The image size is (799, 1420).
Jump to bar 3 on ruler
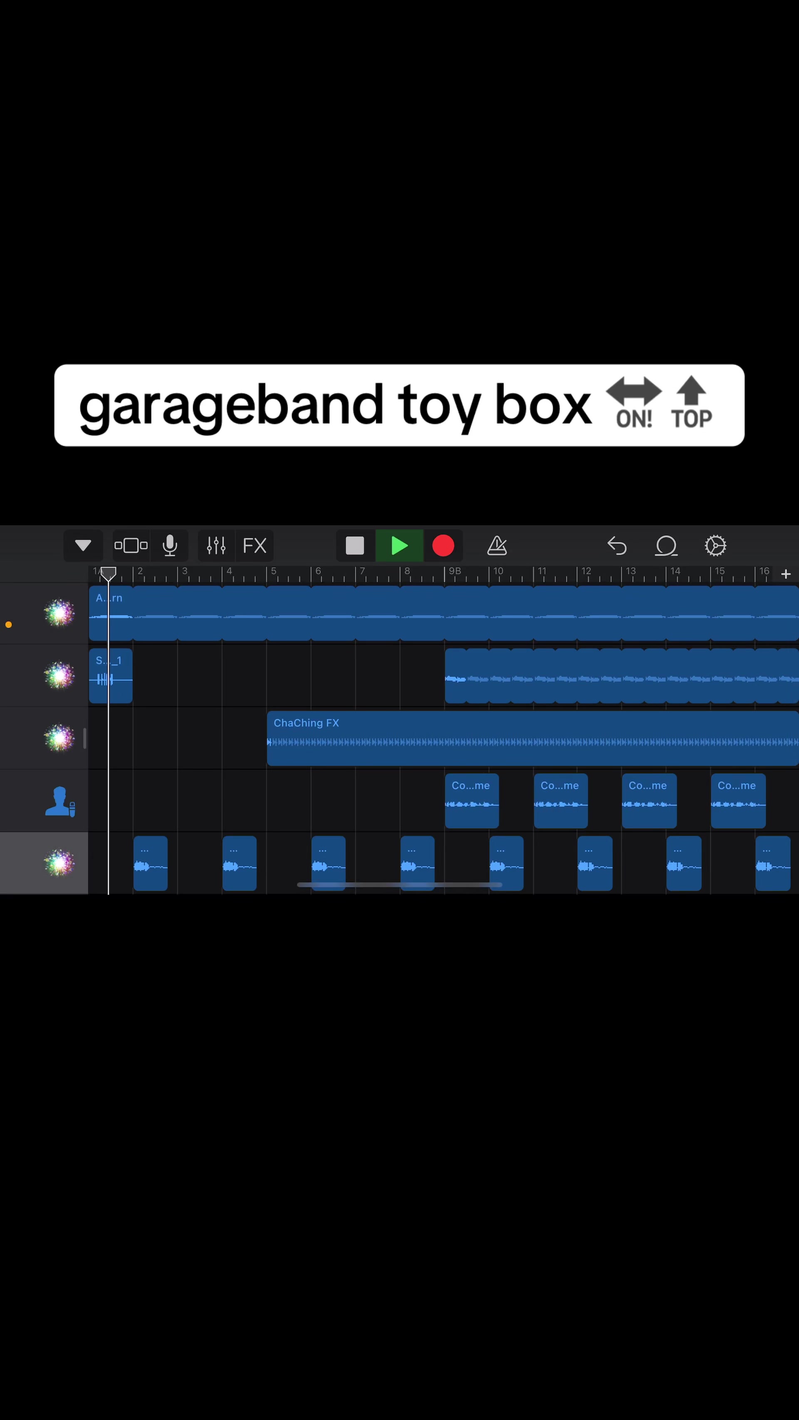(x=185, y=571)
